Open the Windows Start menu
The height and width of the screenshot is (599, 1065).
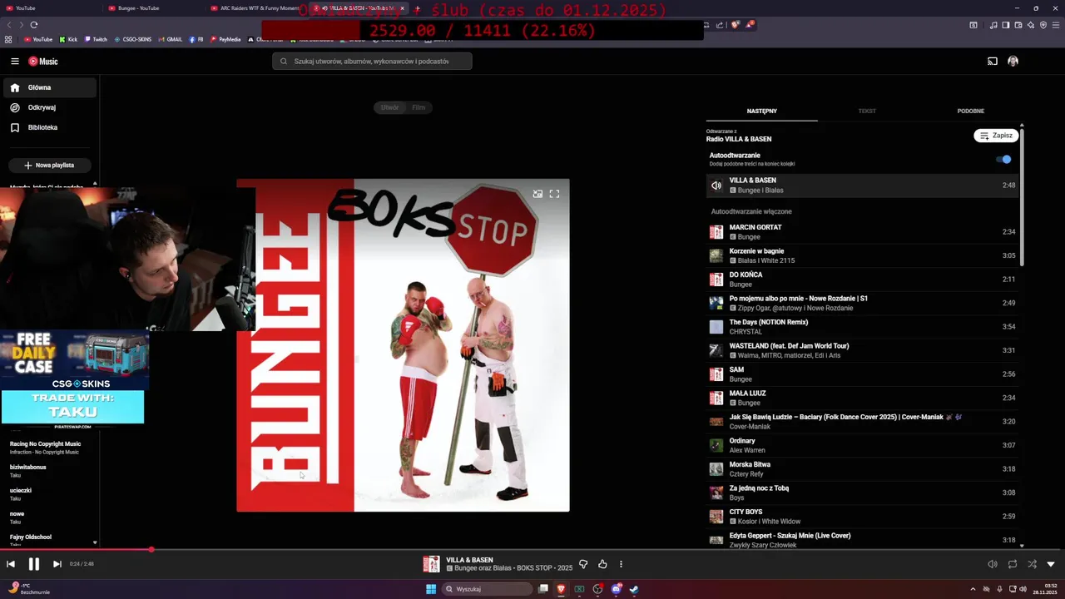tap(431, 589)
